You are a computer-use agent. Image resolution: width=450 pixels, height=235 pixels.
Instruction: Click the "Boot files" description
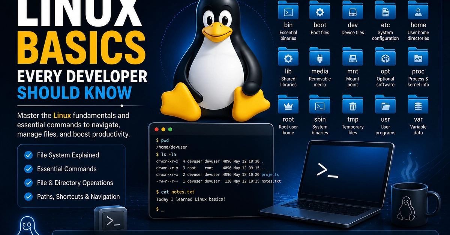pyautogui.click(x=320, y=33)
